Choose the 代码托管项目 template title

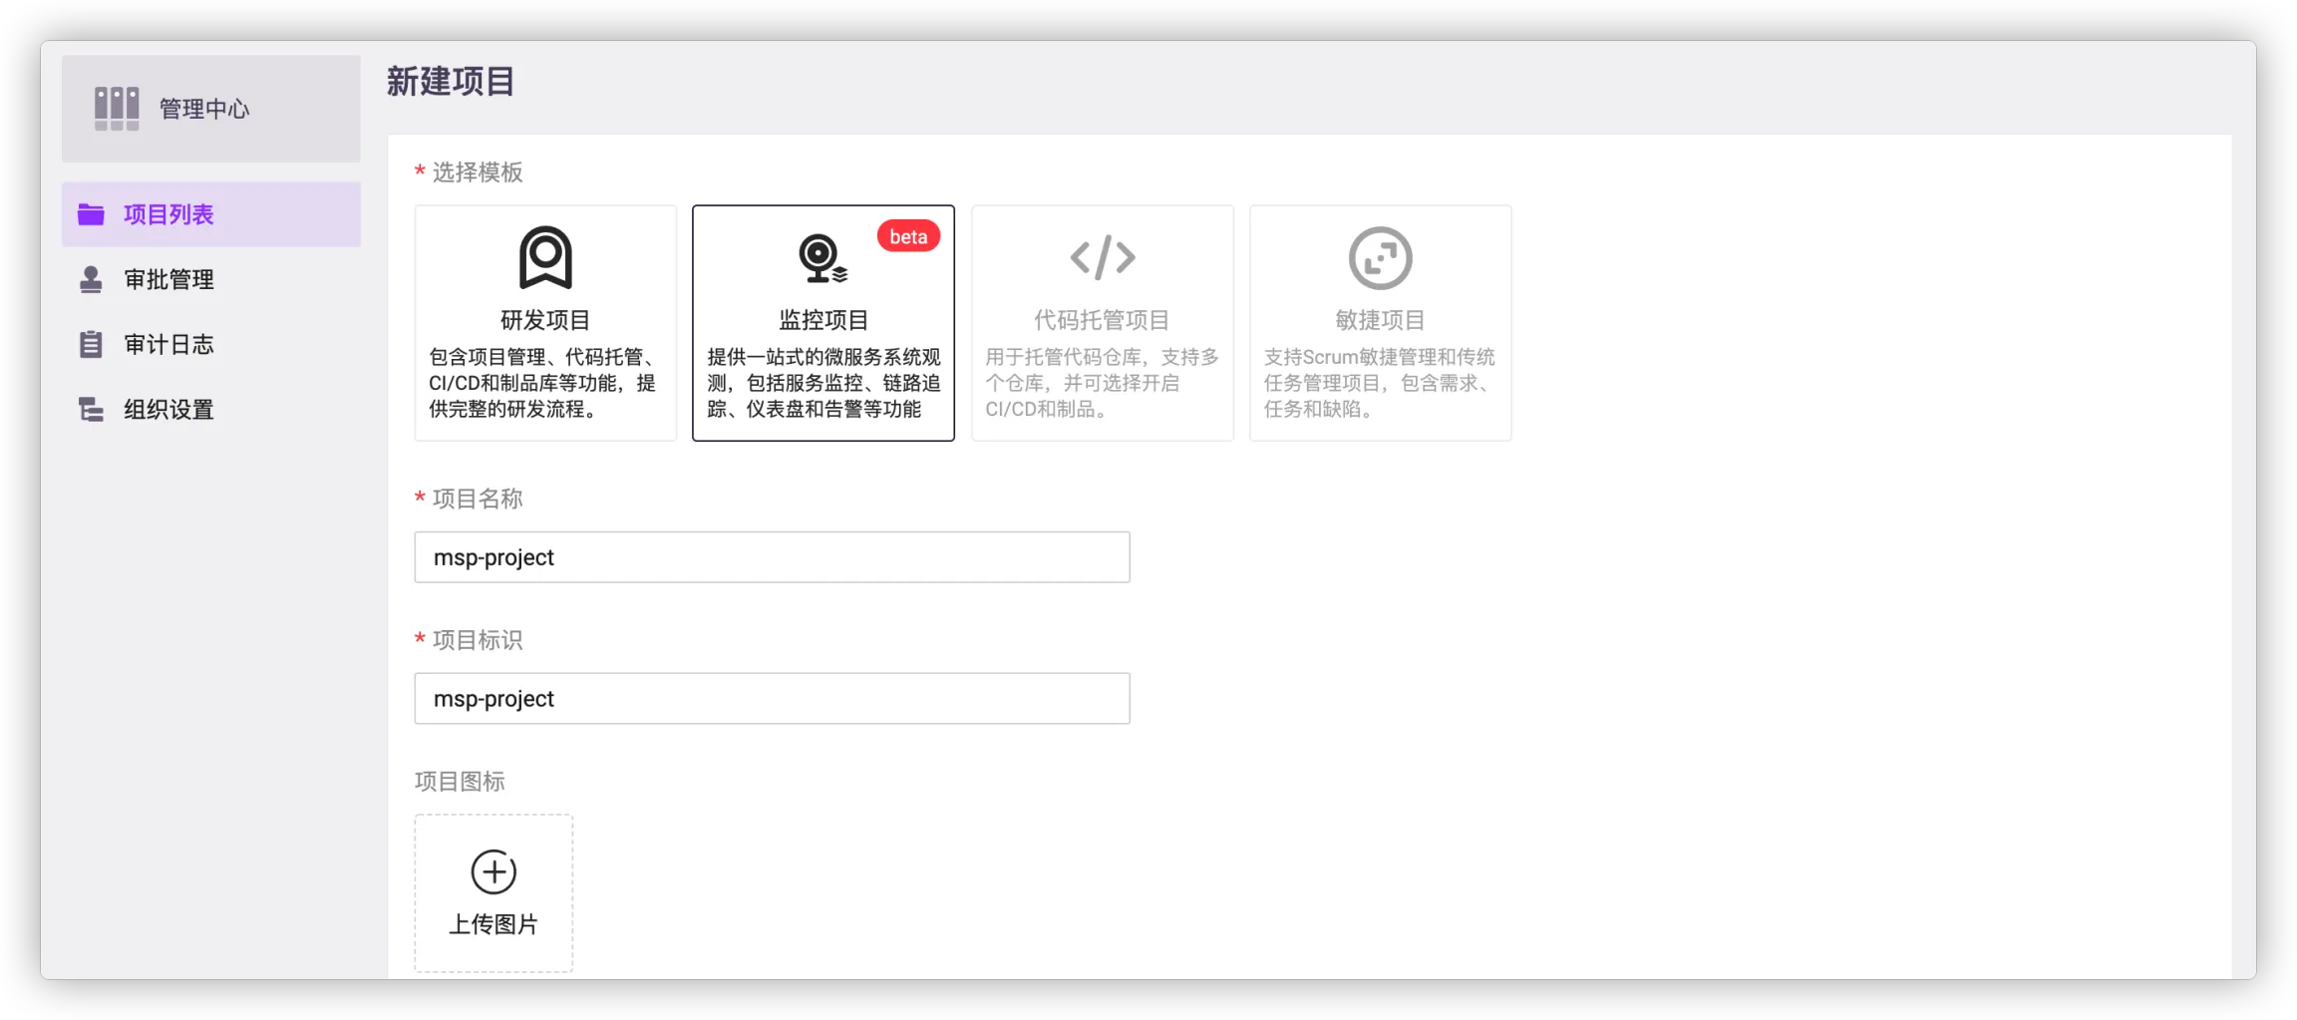click(x=1102, y=320)
